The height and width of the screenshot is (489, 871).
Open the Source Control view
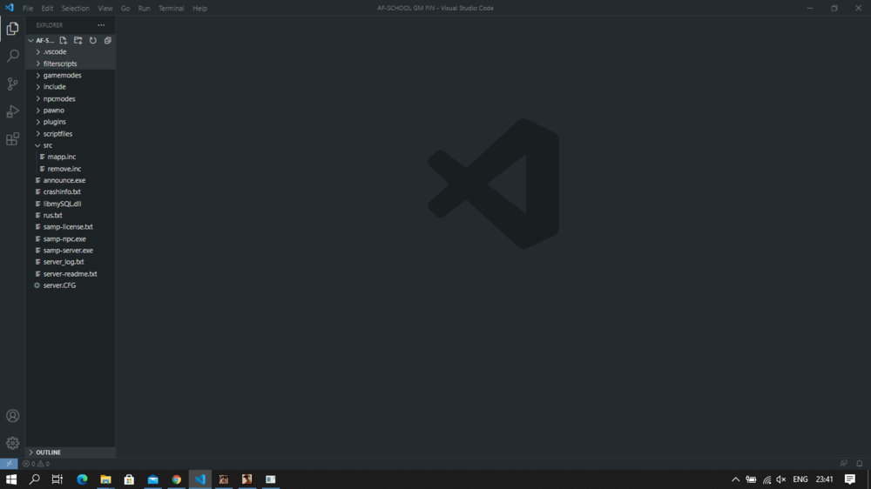[x=12, y=84]
